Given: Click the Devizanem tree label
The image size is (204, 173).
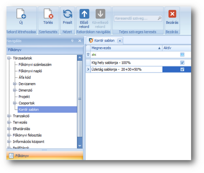Looking at the screenshot, I should (x=27, y=84).
